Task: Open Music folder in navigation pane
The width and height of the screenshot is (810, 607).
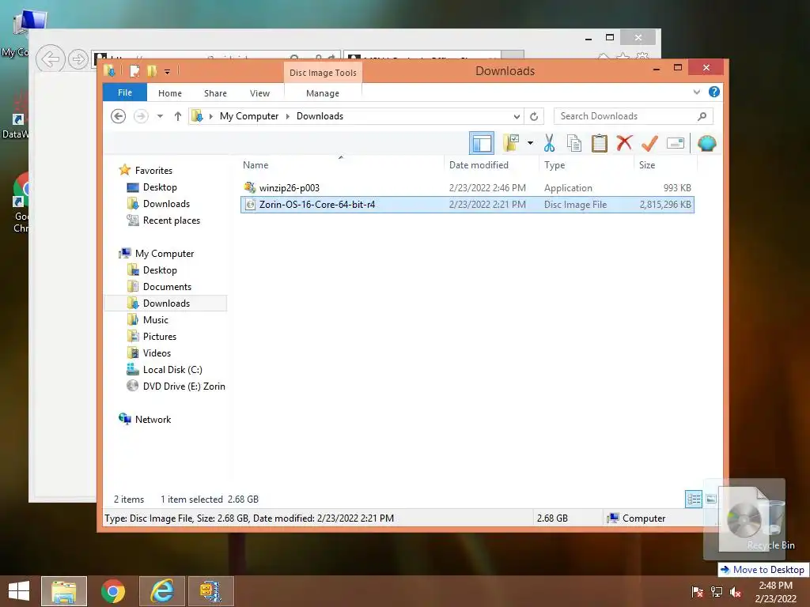Action: (x=156, y=319)
